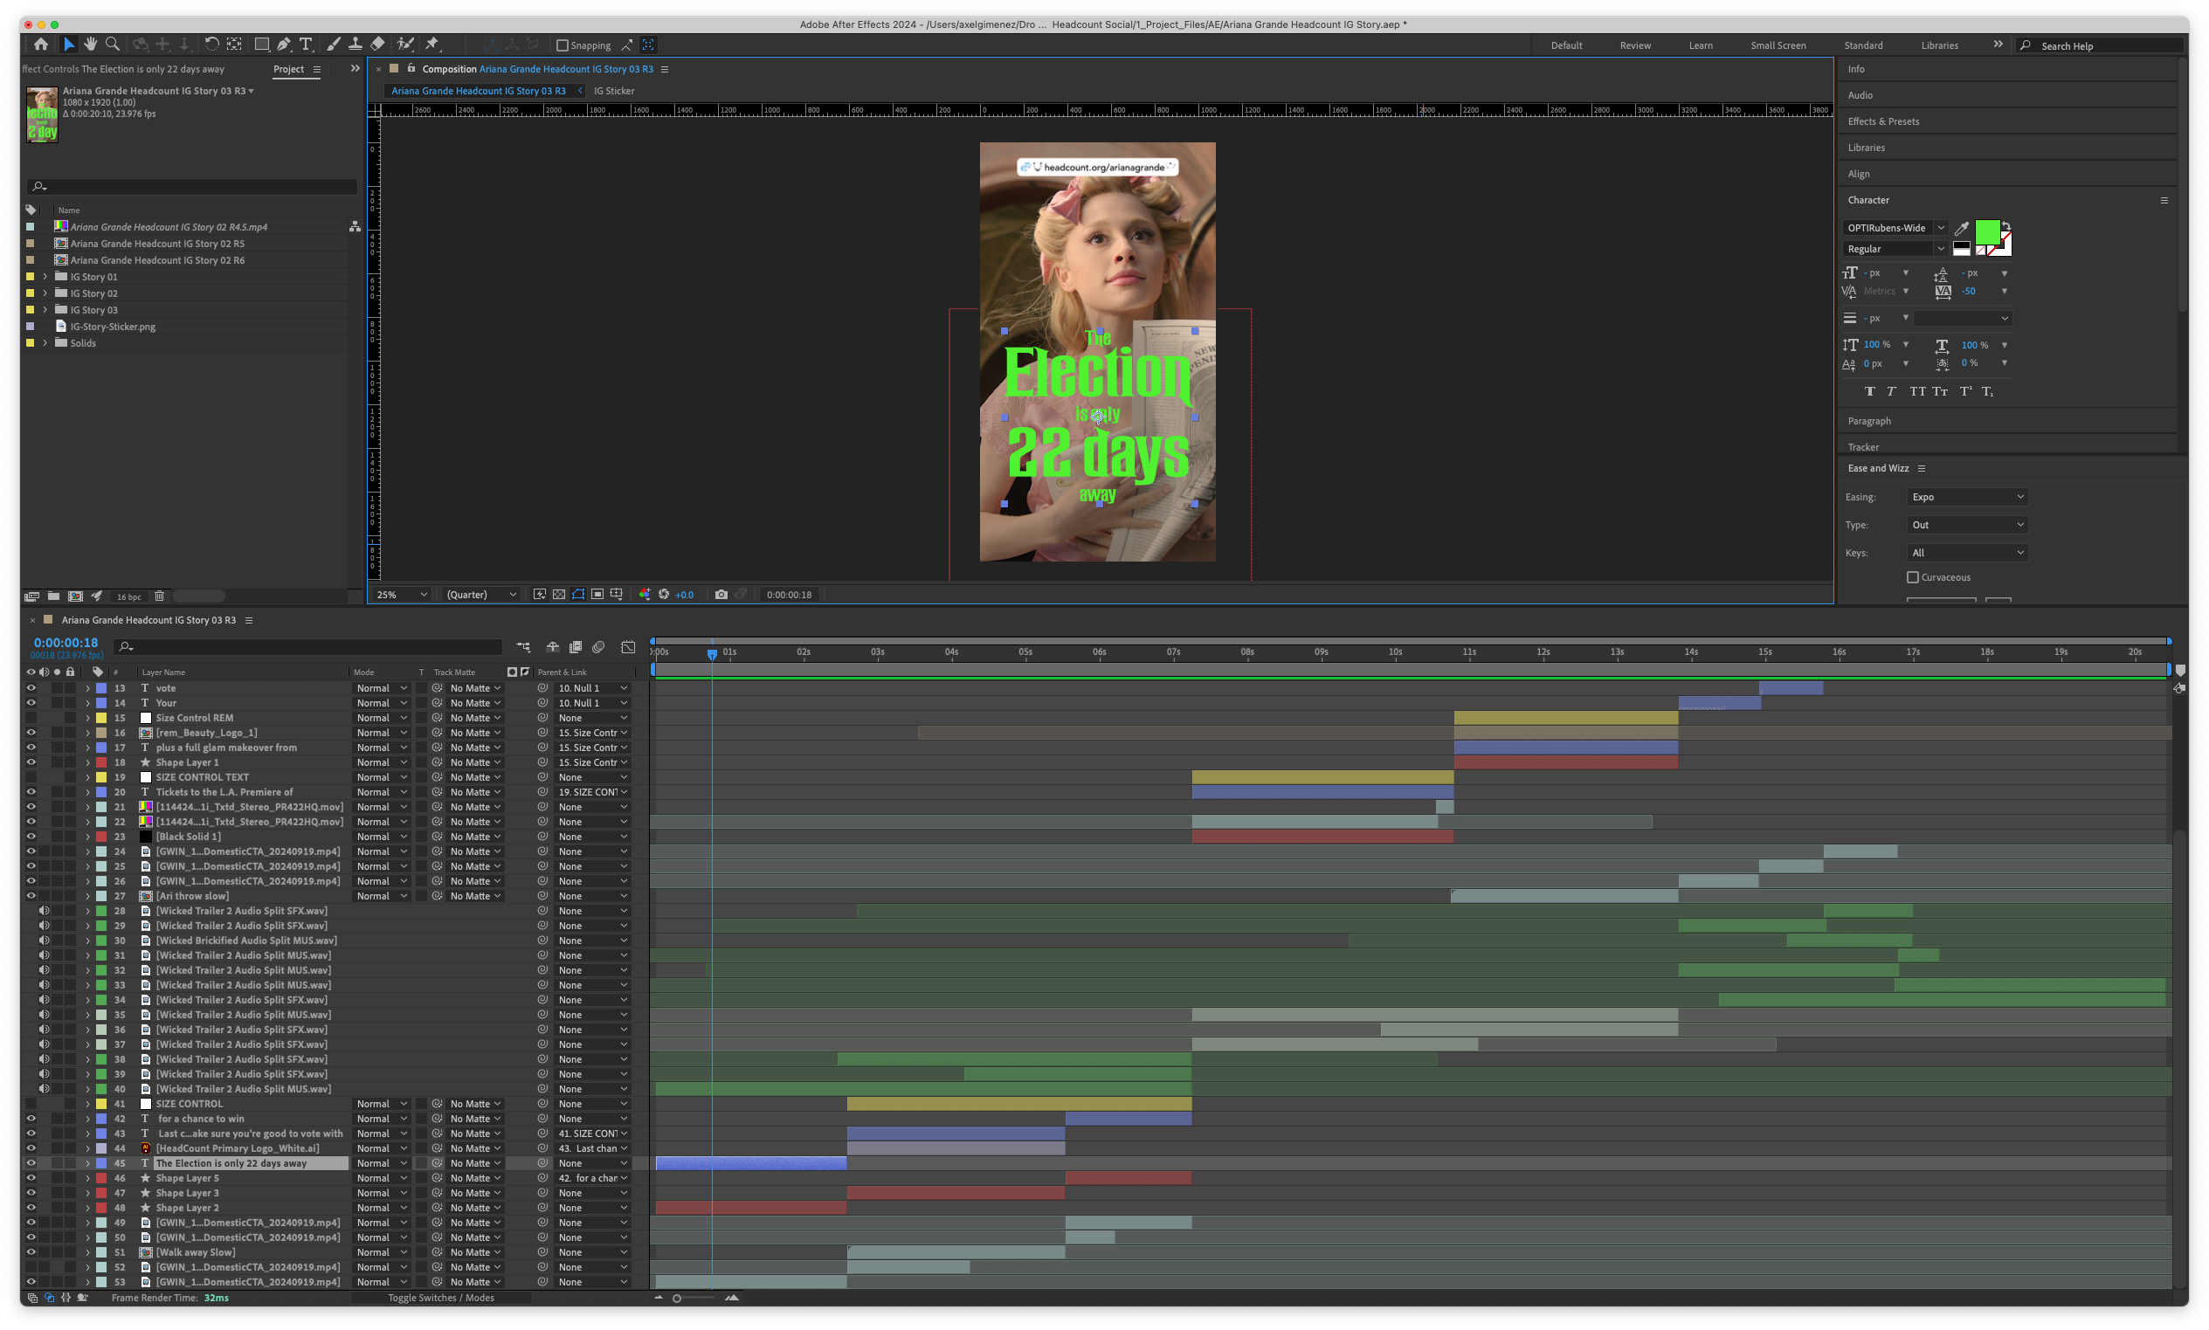Screen dimensions: 2209x1330
Task: Open the Easing dropdown set to Expo
Action: coord(1967,497)
